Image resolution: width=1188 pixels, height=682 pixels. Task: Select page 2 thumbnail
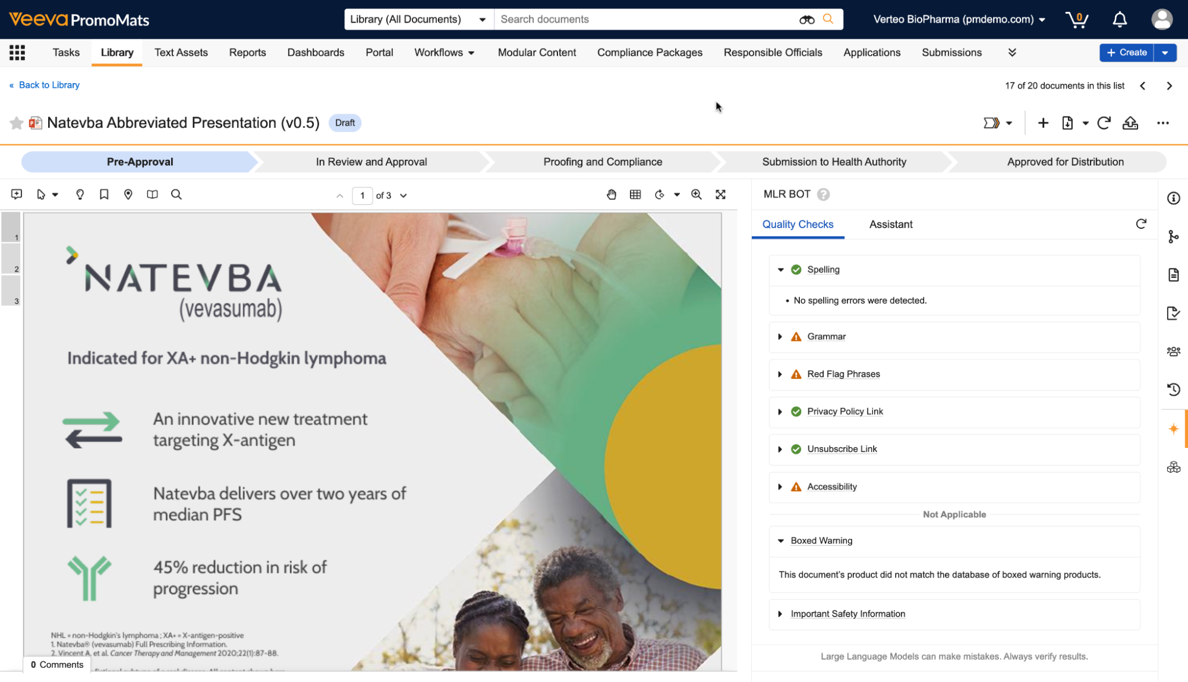click(x=11, y=260)
